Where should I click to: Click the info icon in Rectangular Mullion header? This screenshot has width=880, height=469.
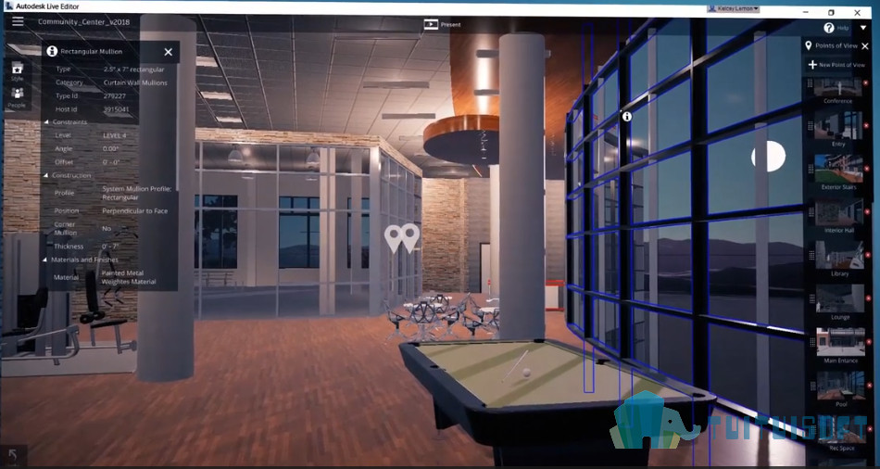(52, 51)
